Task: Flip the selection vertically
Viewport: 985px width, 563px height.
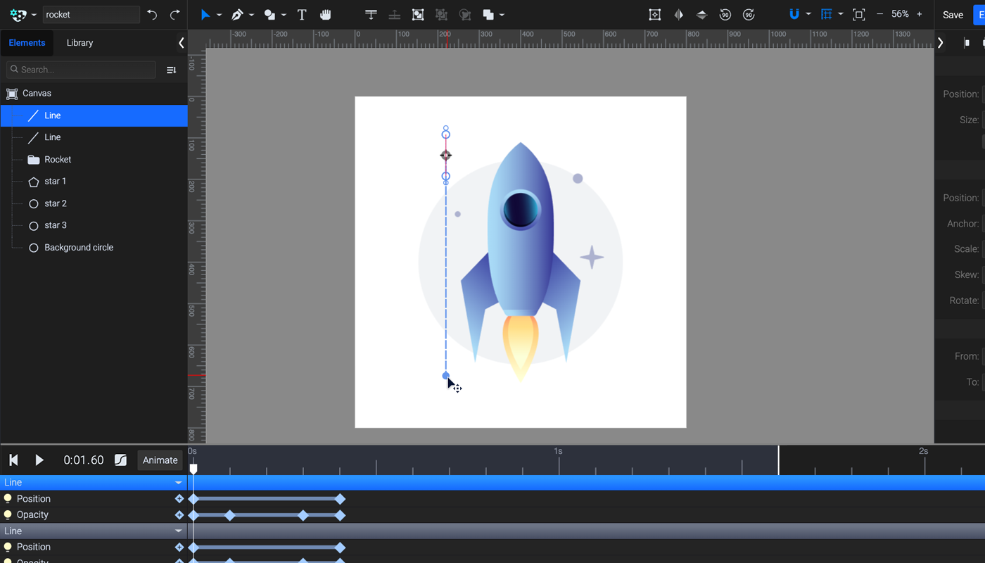Action: [x=701, y=15]
